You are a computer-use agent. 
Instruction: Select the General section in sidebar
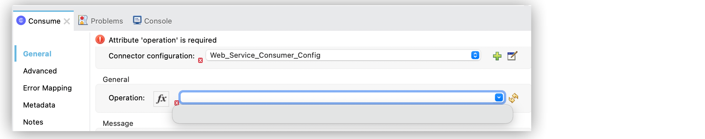(37, 54)
